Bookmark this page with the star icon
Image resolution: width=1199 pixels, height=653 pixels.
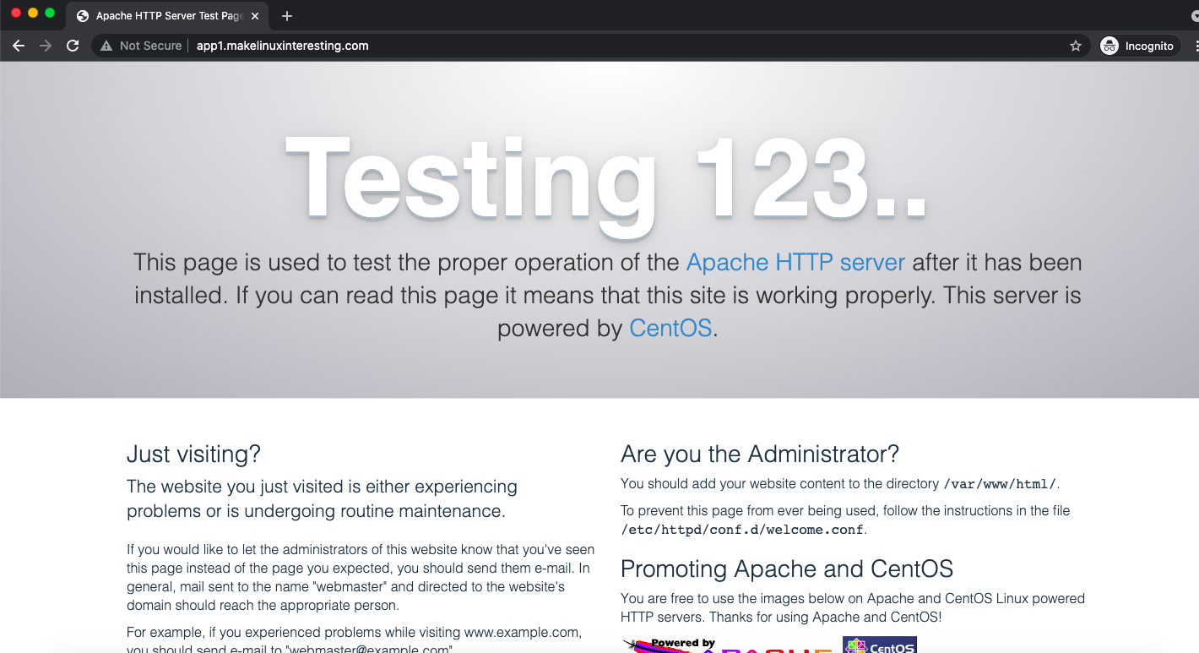pos(1075,46)
